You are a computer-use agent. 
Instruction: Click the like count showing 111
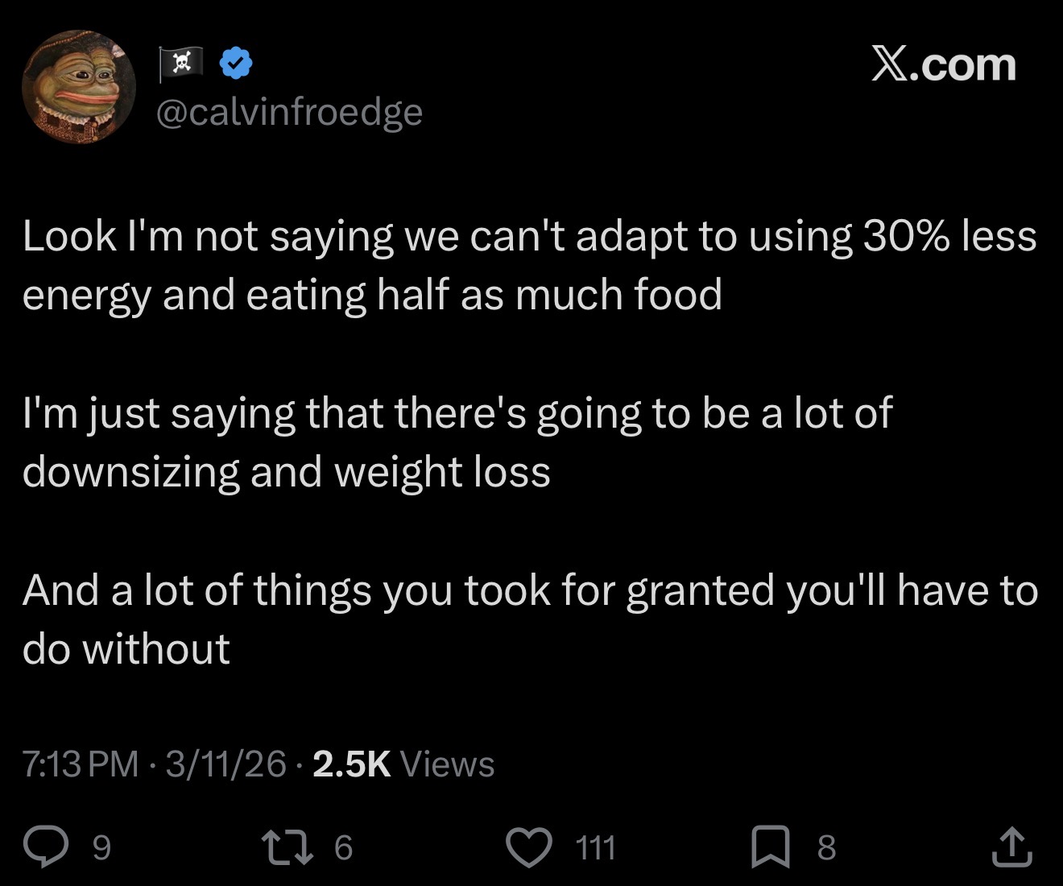(596, 848)
